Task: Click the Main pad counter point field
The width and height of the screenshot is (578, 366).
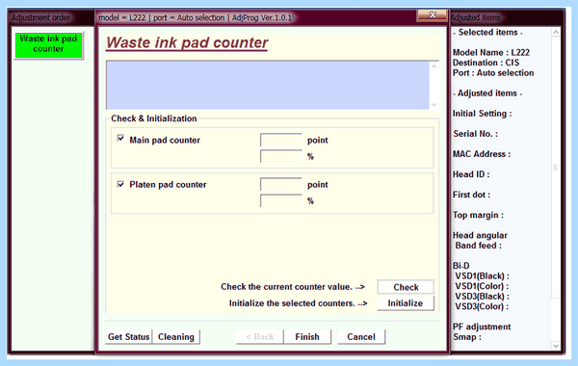Action: tap(281, 140)
